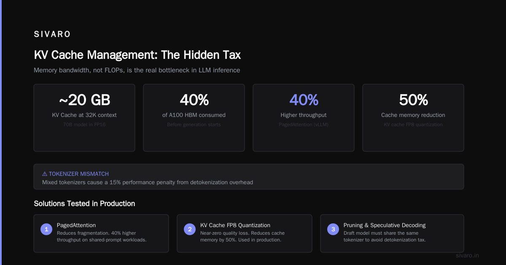This screenshot has height=265, width=506.
Task: Click the 'Draft model must share' description text
Action: click(x=385, y=236)
